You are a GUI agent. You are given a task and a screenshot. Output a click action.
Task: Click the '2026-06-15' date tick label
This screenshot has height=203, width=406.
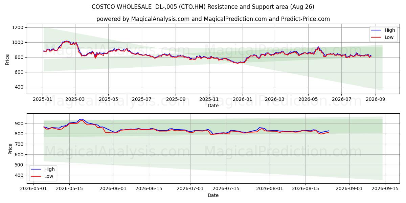click(x=149, y=189)
